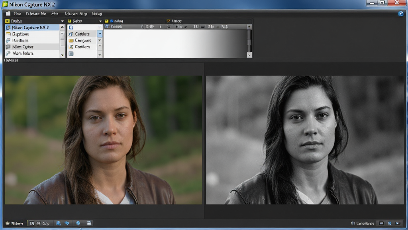This screenshot has width=408, height=230.
Task: Click the down arrow of the Dialac list scrollbar
Action: (62, 55)
